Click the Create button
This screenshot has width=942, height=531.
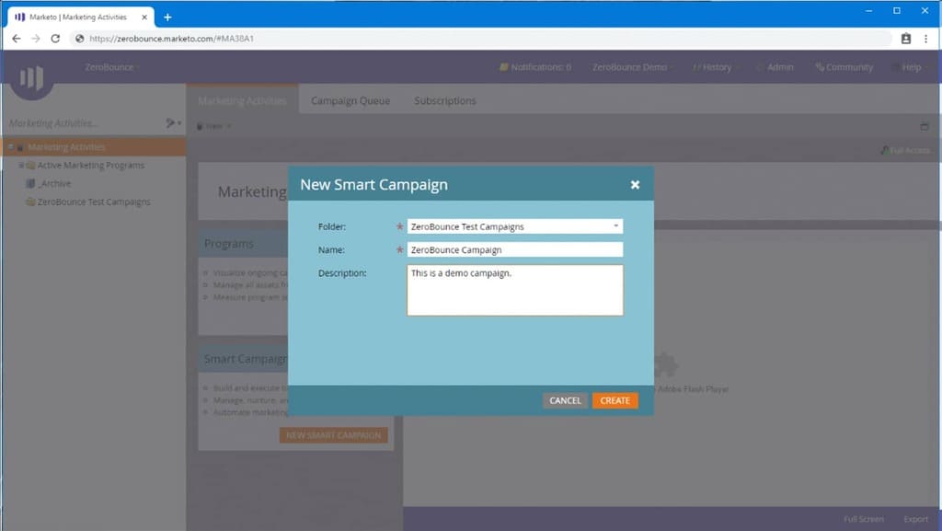click(x=615, y=400)
